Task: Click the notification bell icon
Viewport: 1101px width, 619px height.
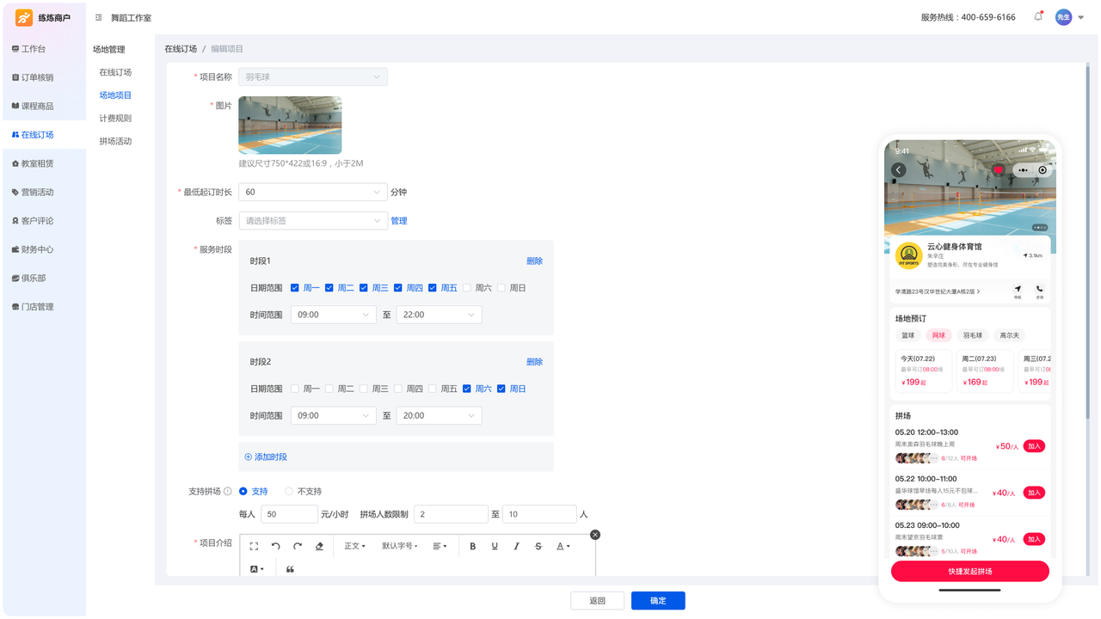Action: point(1038,16)
